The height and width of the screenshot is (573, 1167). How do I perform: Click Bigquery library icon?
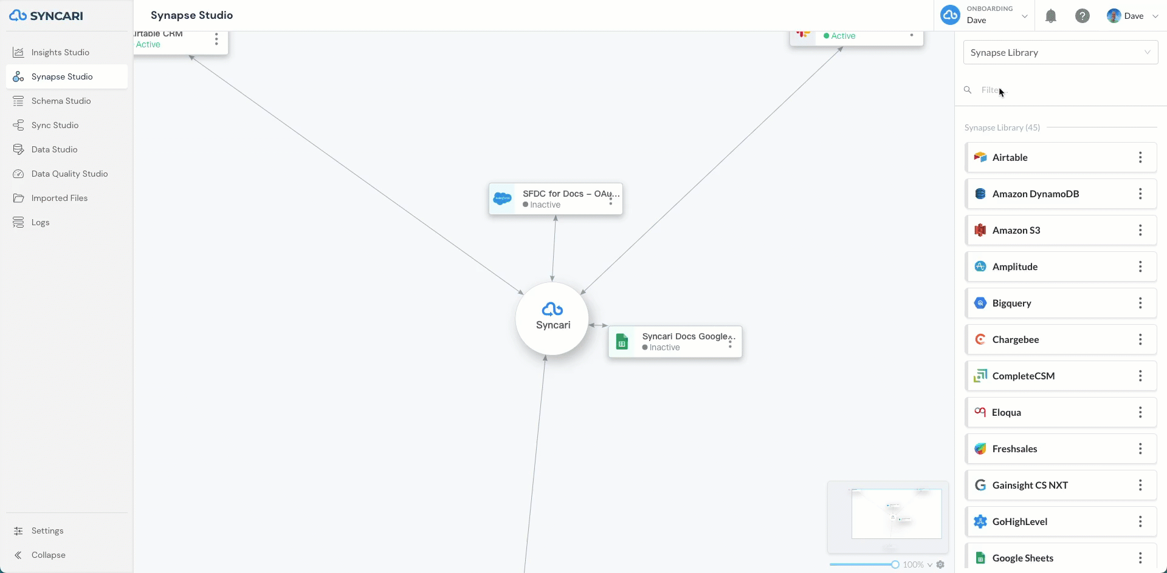tap(980, 303)
